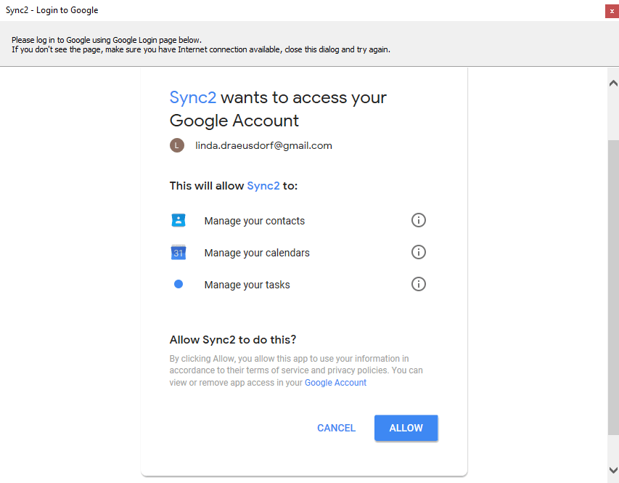
Task: Click the info icon beside Manage your calendars
Action: [x=419, y=252]
